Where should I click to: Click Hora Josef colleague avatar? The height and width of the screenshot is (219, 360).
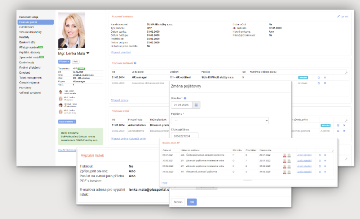61,92
